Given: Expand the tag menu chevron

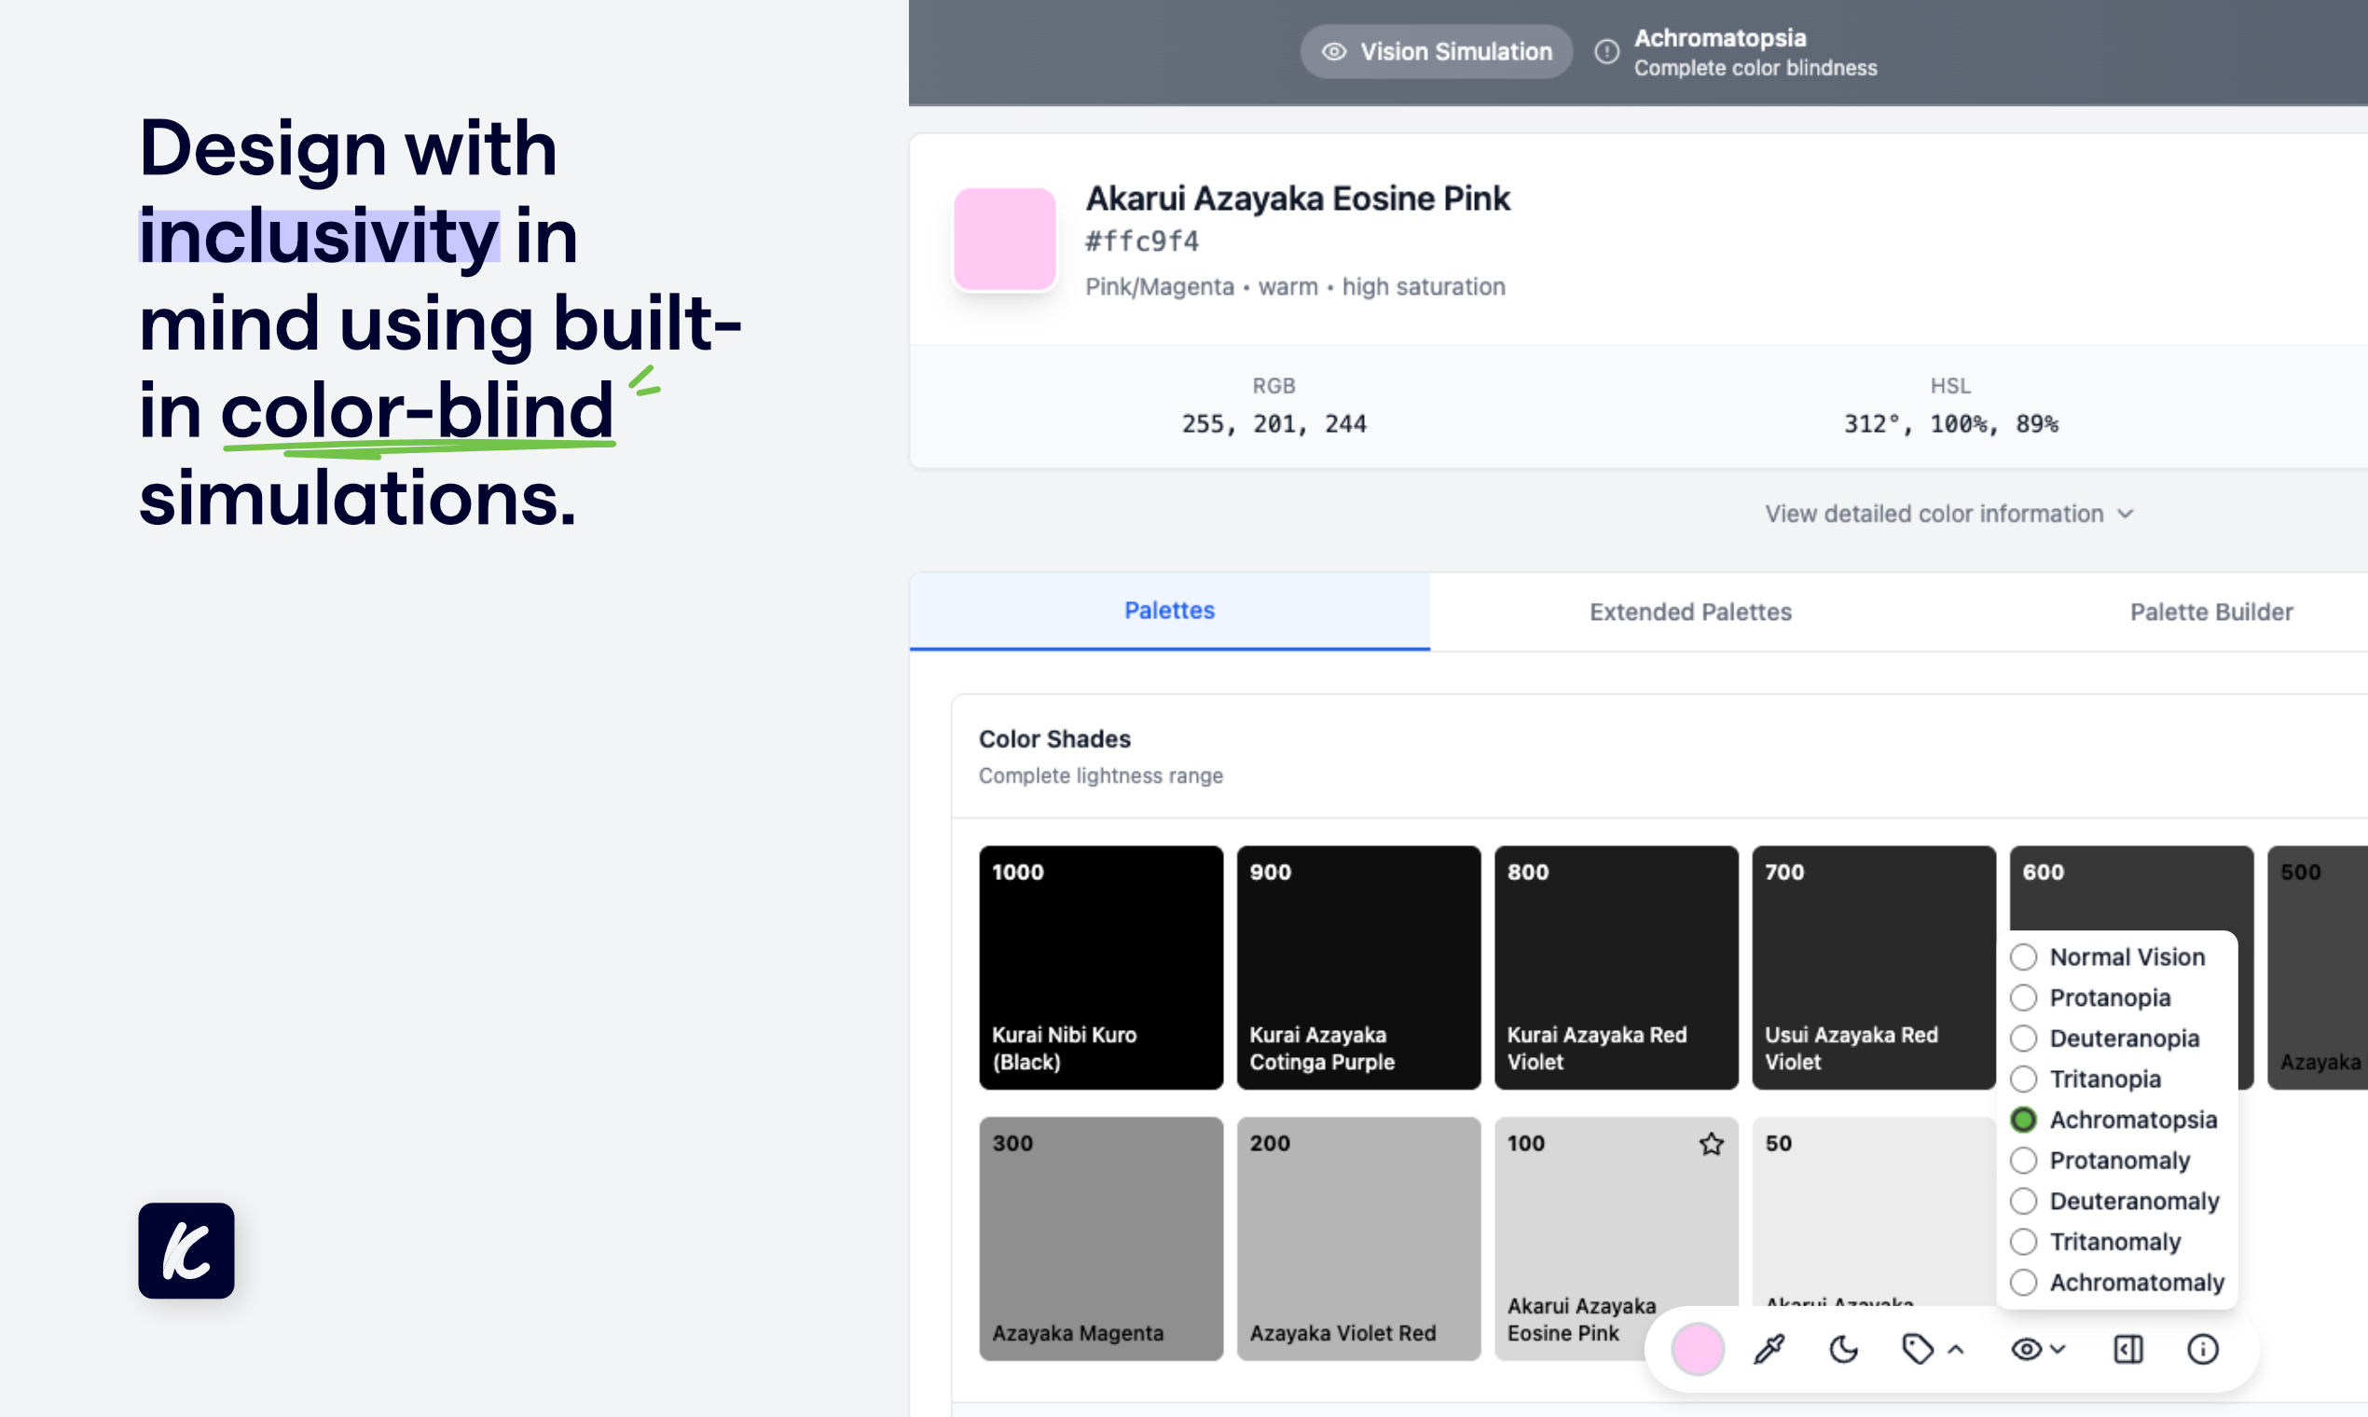Looking at the screenshot, I should pos(1956,1349).
